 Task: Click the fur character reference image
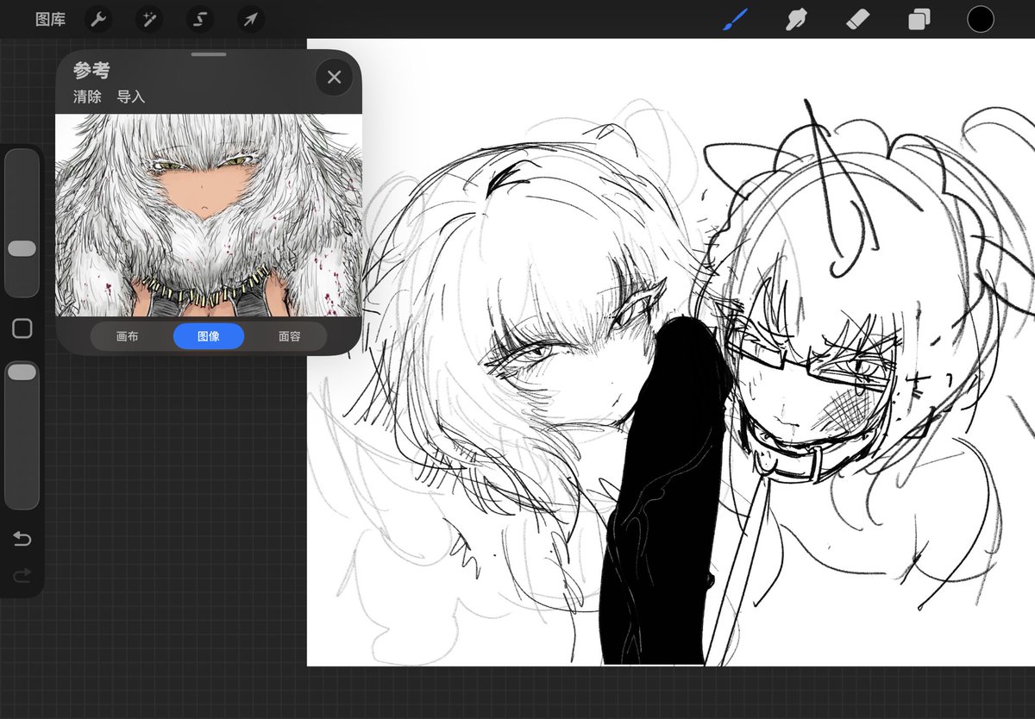pyautogui.click(x=209, y=216)
